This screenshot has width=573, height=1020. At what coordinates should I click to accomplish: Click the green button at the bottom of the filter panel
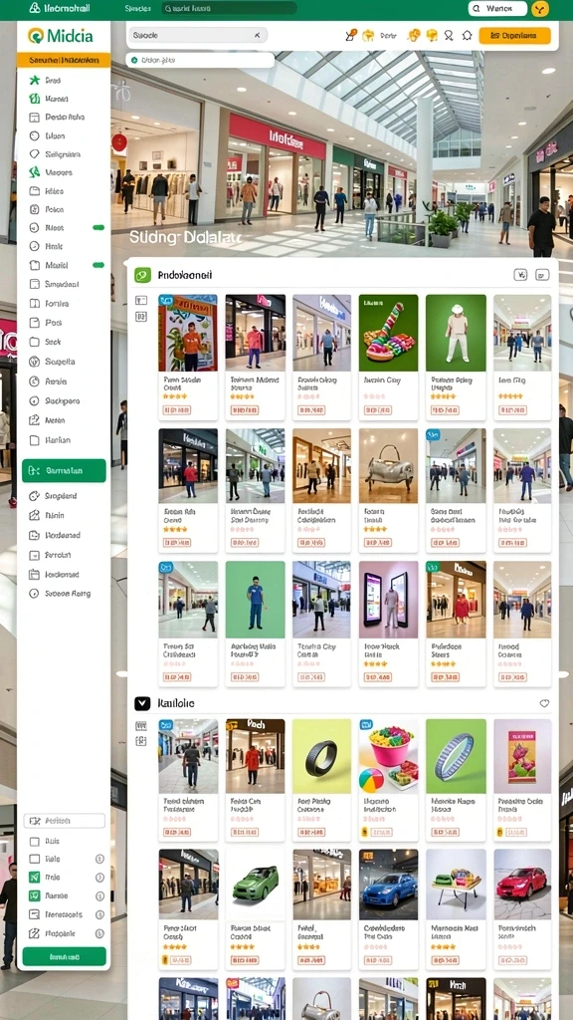coord(64,956)
